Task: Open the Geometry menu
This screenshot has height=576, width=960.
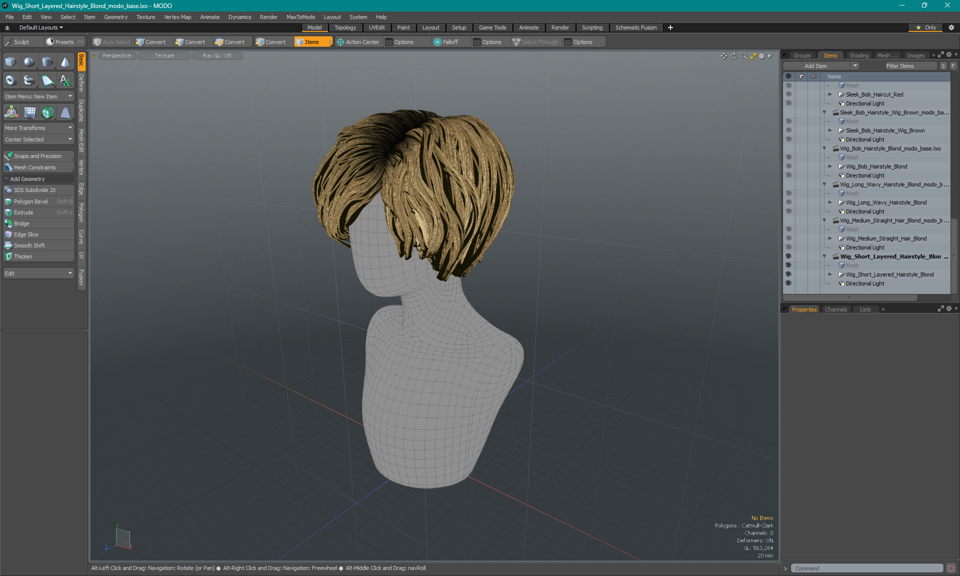Action: (x=115, y=17)
